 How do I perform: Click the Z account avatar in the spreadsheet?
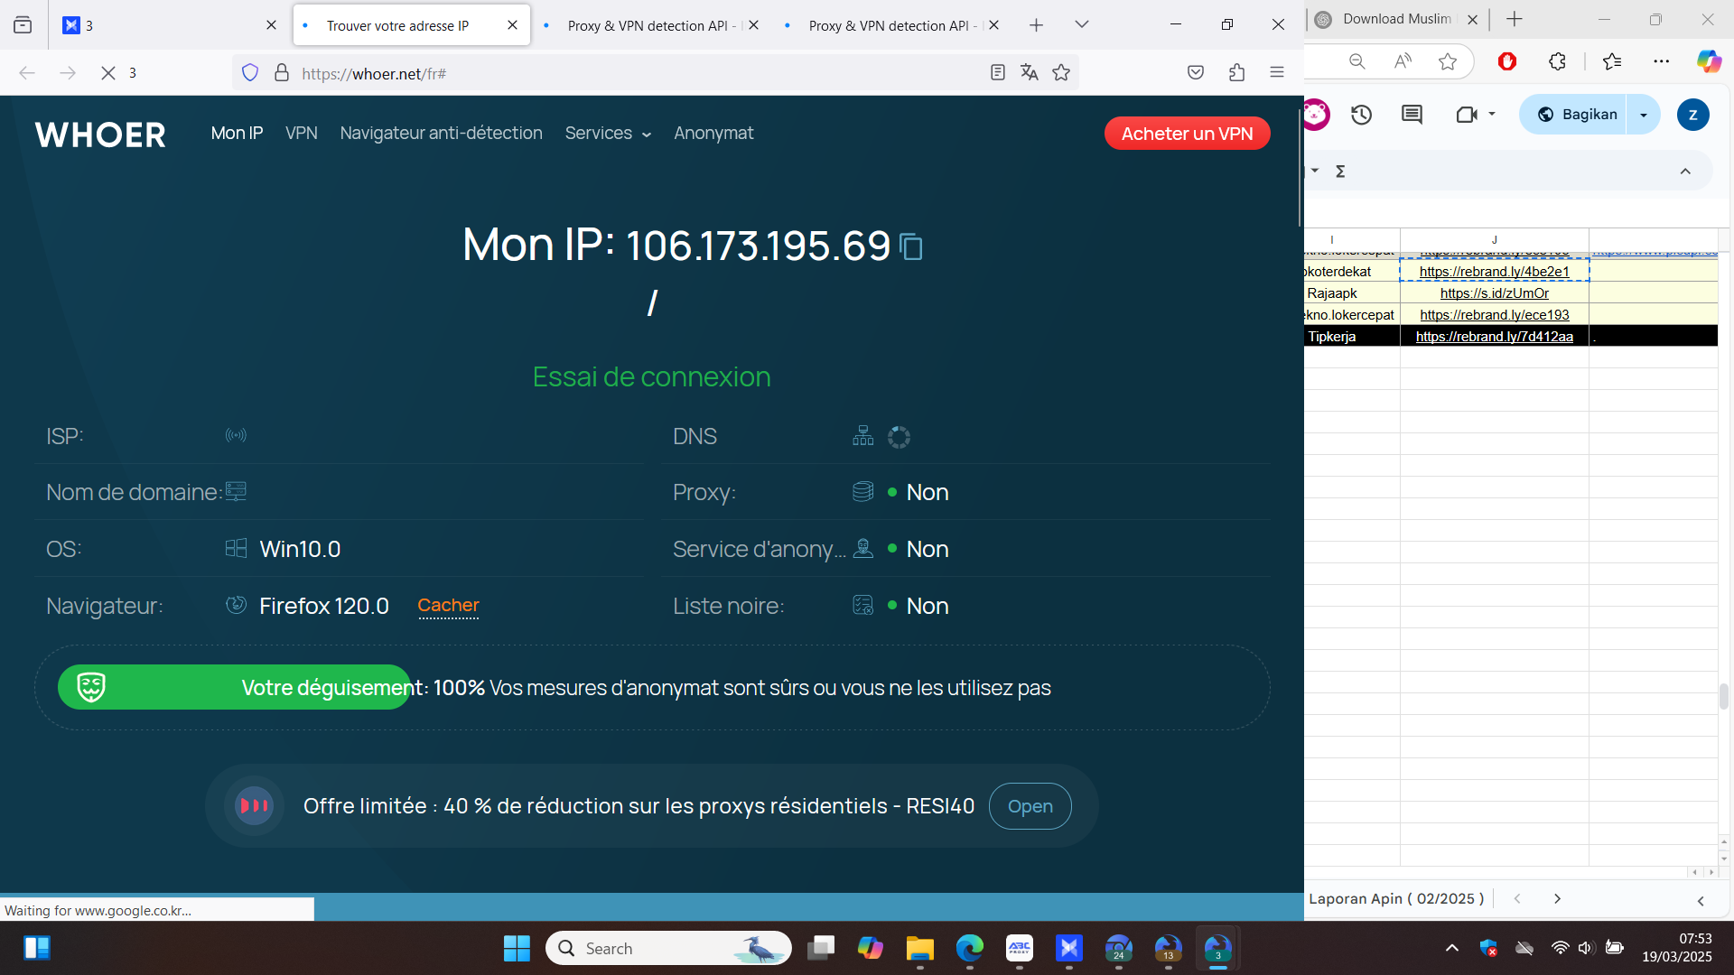[x=1692, y=115]
